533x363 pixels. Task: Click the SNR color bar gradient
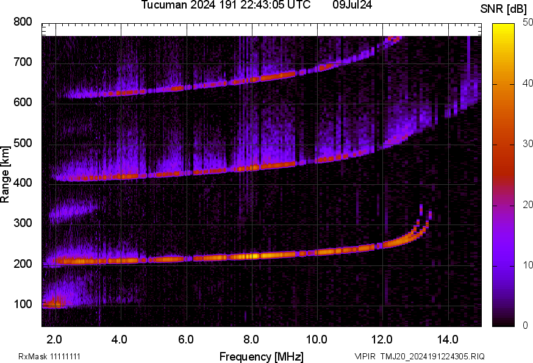[504, 175]
